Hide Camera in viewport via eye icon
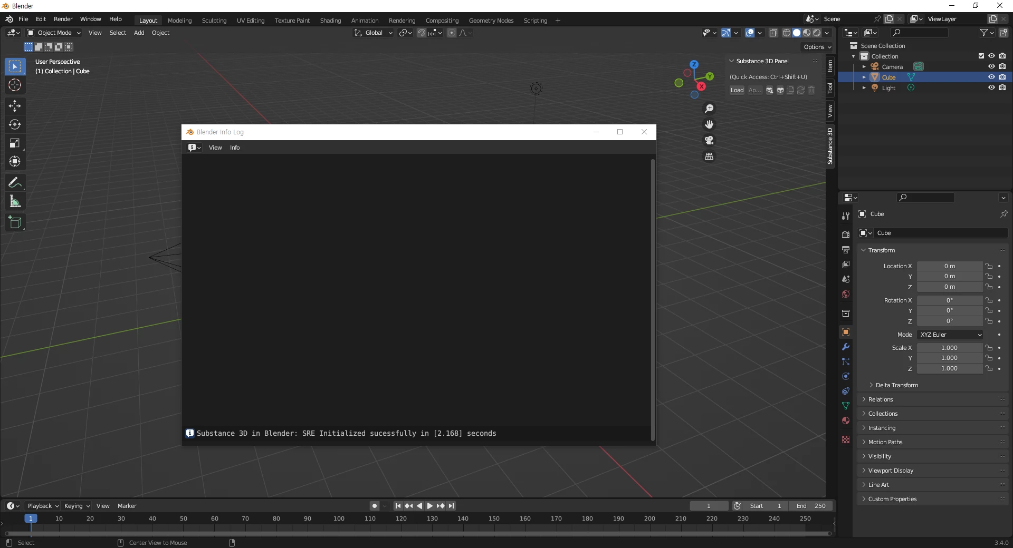The width and height of the screenshot is (1013, 548). (991, 66)
